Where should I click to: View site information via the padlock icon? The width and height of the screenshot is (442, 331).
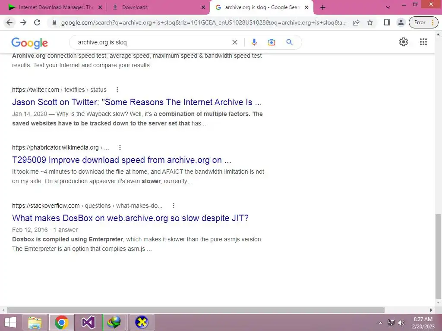tap(55, 22)
